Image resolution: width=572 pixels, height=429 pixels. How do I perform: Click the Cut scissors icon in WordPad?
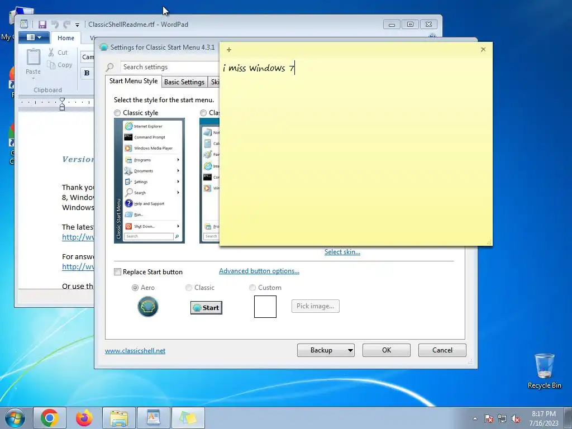click(x=51, y=53)
